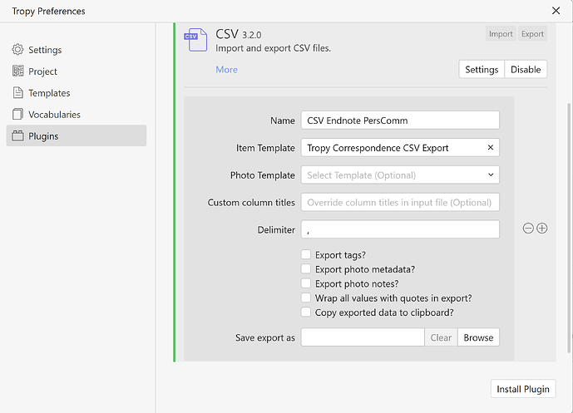Screen dimensions: 573x413
Task: Enable Export photo metadata checkbox
Action: (306, 268)
